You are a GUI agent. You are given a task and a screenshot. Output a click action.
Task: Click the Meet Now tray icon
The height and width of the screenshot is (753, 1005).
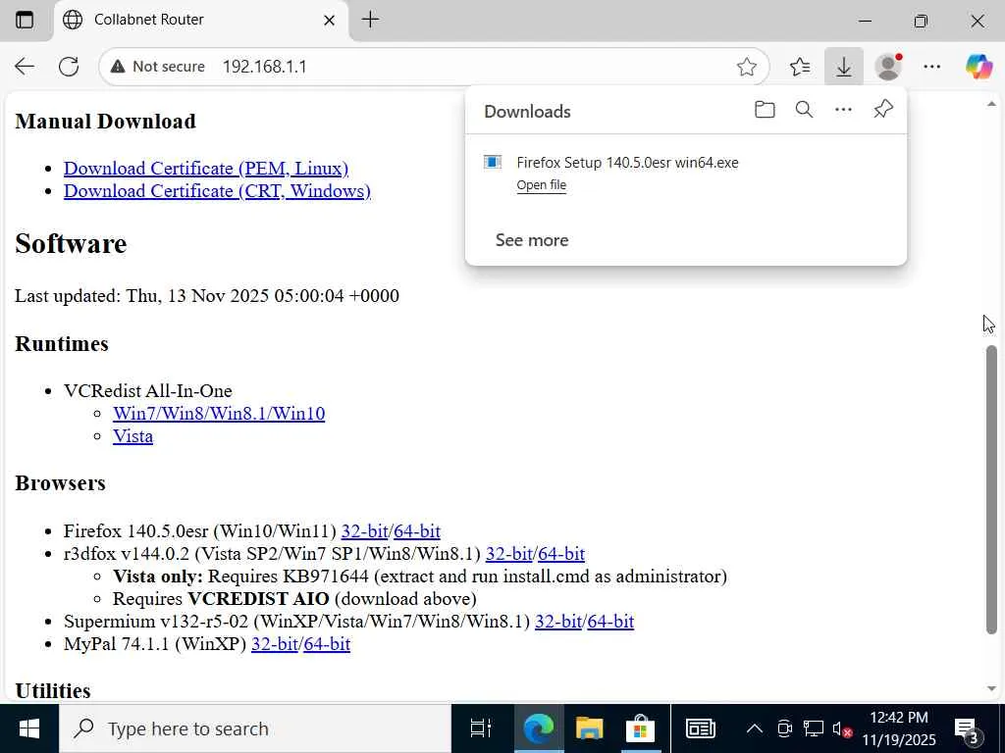point(784,728)
